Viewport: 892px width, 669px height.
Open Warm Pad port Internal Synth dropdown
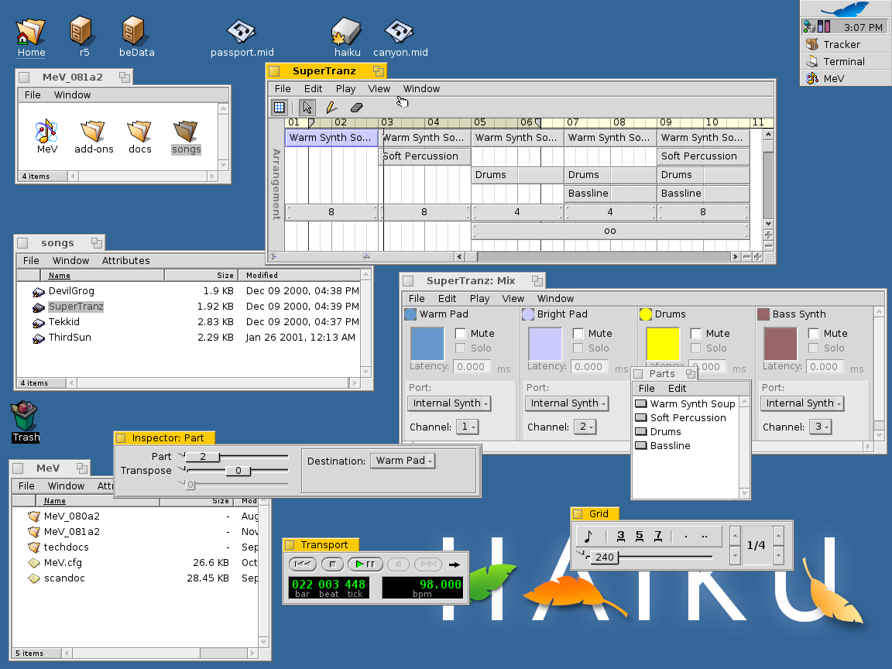click(449, 403)
